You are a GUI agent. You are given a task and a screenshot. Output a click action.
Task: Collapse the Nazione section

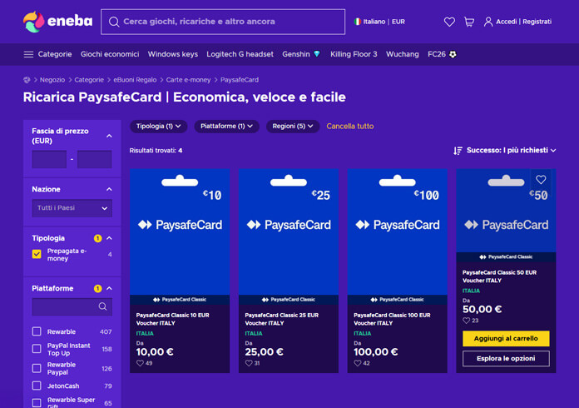pos(109,189)
